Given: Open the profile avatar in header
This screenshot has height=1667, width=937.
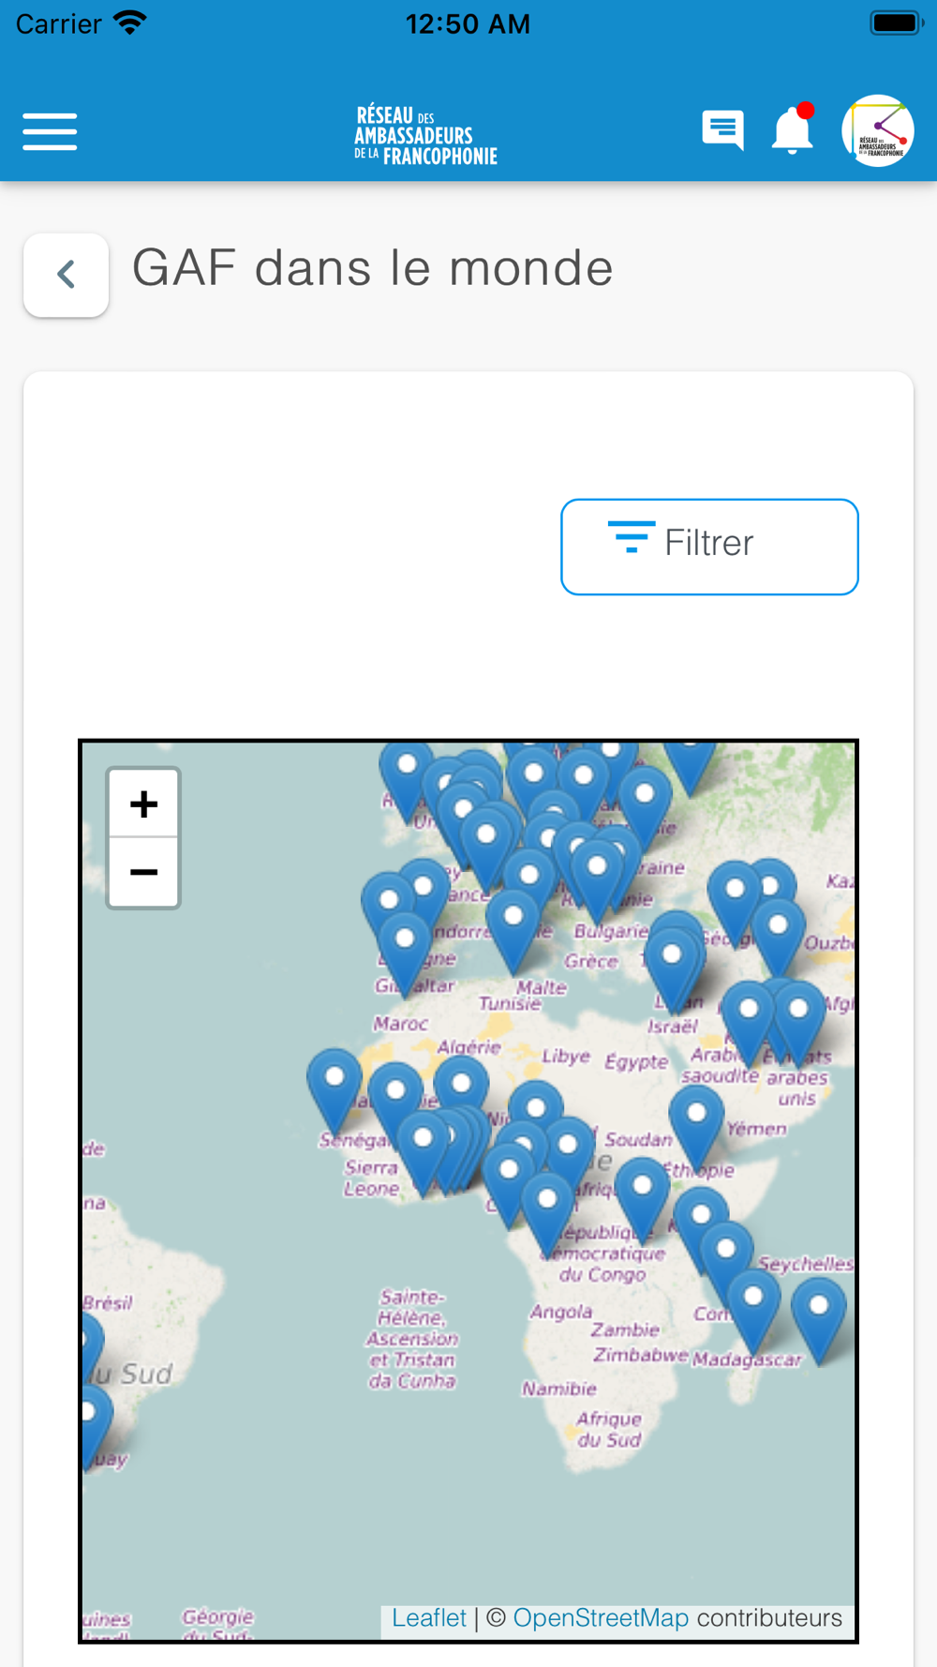Looking at the screenshot, I should (878, 130).
